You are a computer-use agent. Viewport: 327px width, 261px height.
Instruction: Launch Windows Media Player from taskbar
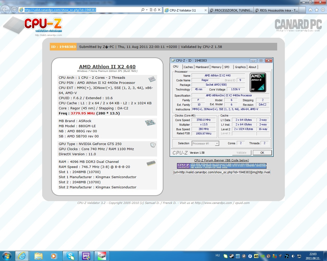(x=54, y=256)
